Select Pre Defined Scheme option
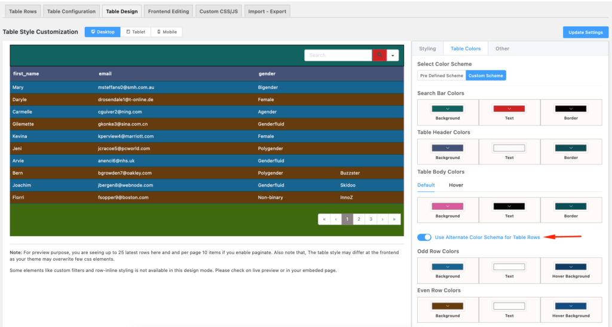This screenshot has height=327, width=612. (441, 75)
